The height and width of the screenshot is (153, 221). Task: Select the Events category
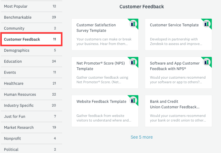(x=32, y=73)
